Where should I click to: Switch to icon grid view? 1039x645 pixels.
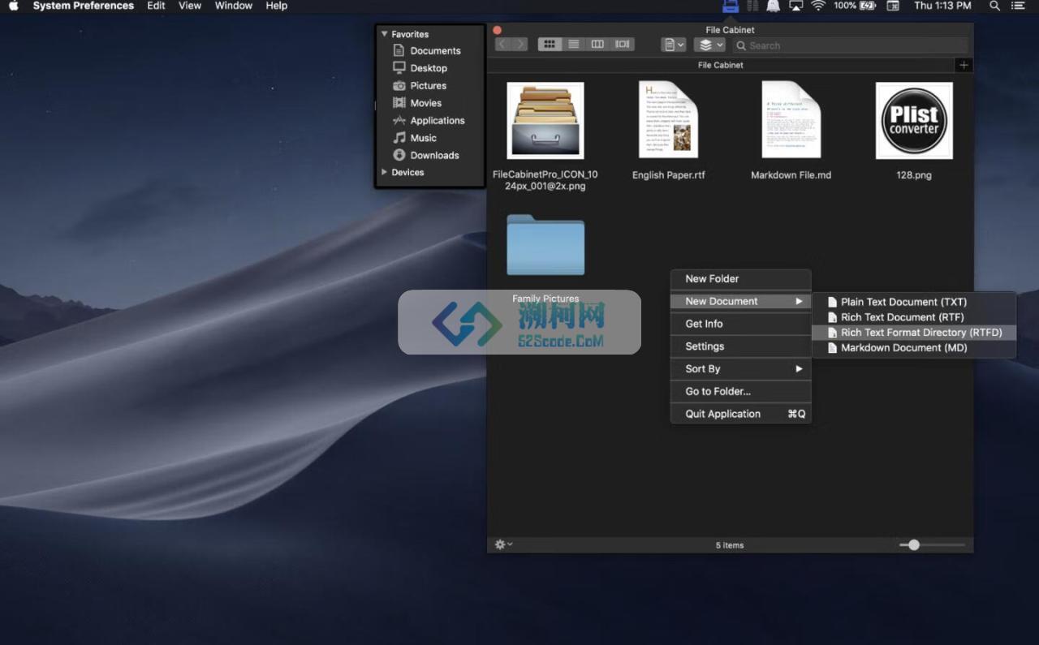click(550, 44)
